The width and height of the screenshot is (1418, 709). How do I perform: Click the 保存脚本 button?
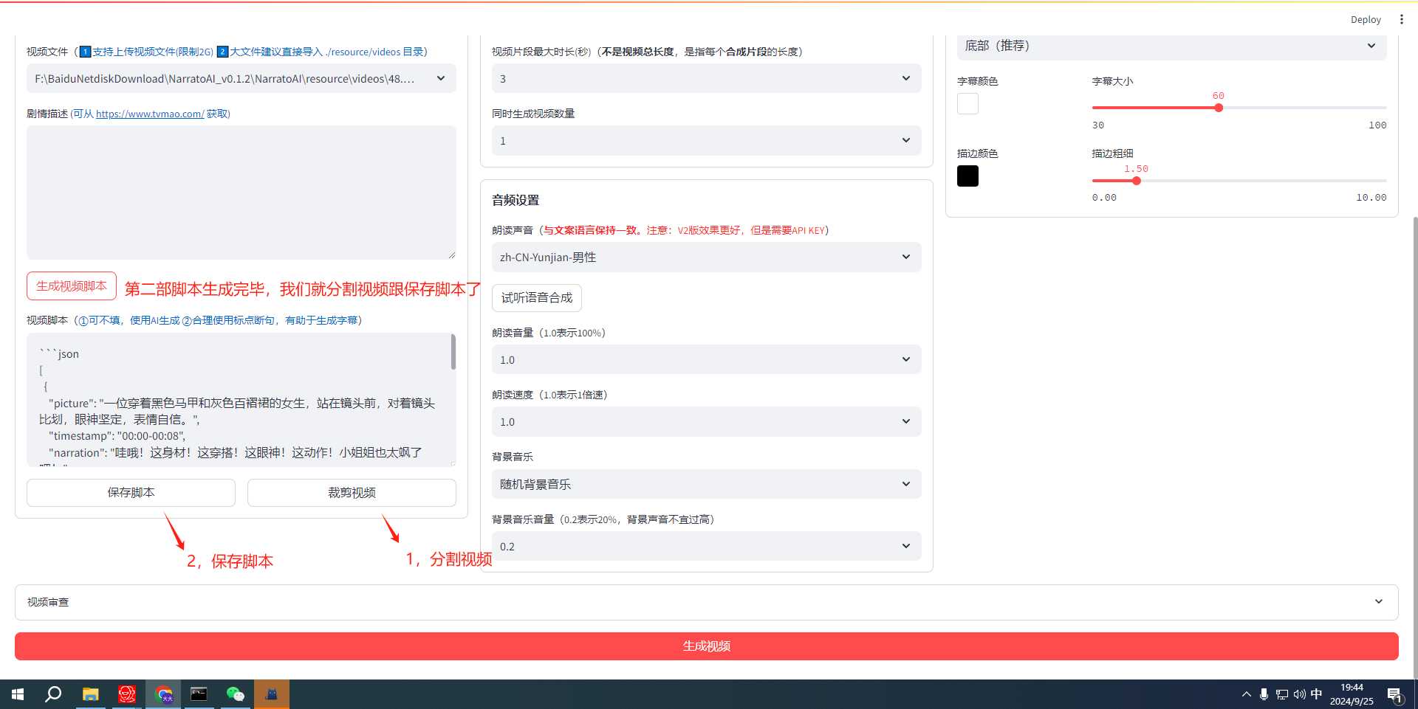[x=131, y=492]
